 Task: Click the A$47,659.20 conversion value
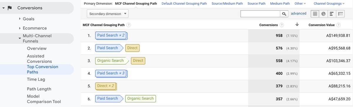tap(339, 99)
